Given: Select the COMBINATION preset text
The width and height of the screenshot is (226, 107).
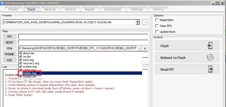Looking at the screenshot, I should pos(58,22).
